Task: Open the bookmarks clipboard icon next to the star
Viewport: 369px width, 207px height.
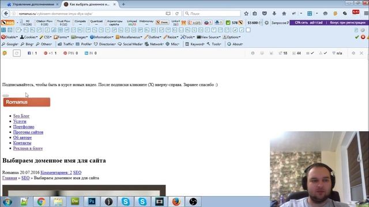Action: (255, 14)
